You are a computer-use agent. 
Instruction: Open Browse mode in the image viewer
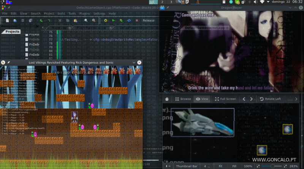tap(183, 99)
